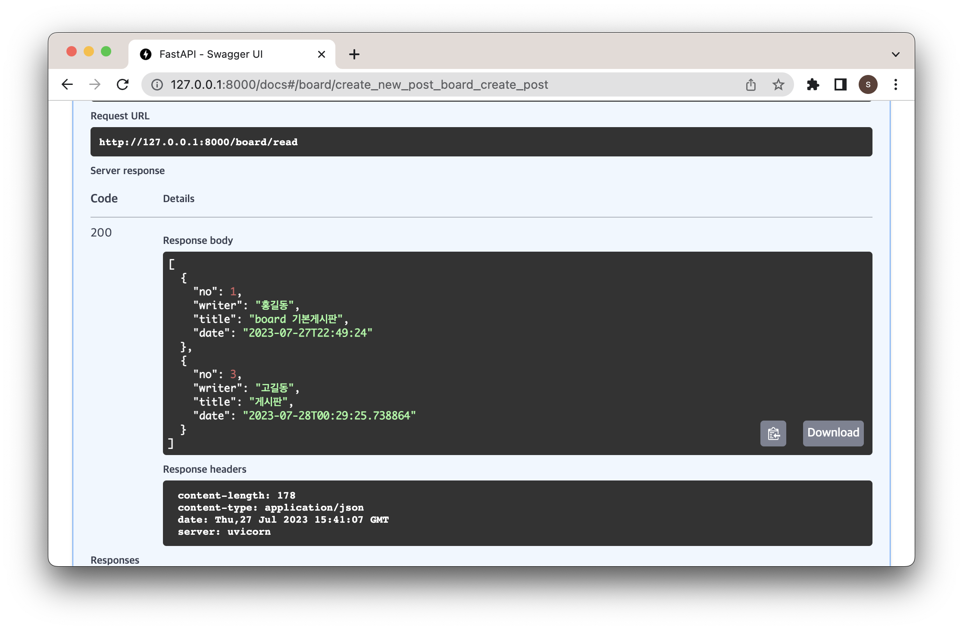
Task: Bookmark this tab with the star
Action: tap(778, 85)
